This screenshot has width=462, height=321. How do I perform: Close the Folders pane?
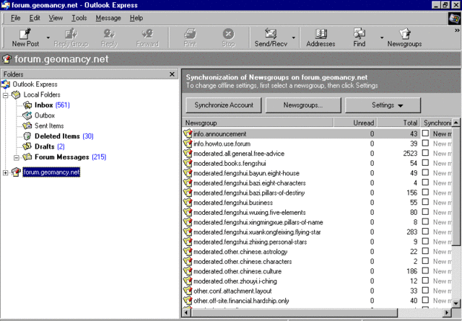[x=172, y=74]
